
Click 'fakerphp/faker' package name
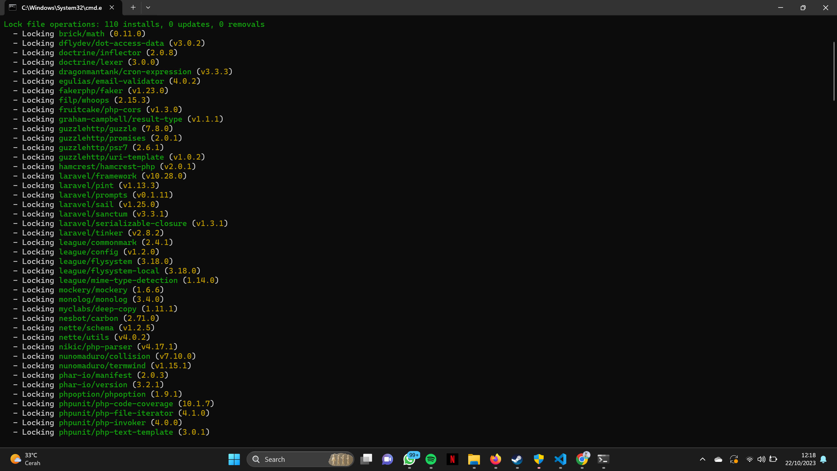click(x=91, y=91)
